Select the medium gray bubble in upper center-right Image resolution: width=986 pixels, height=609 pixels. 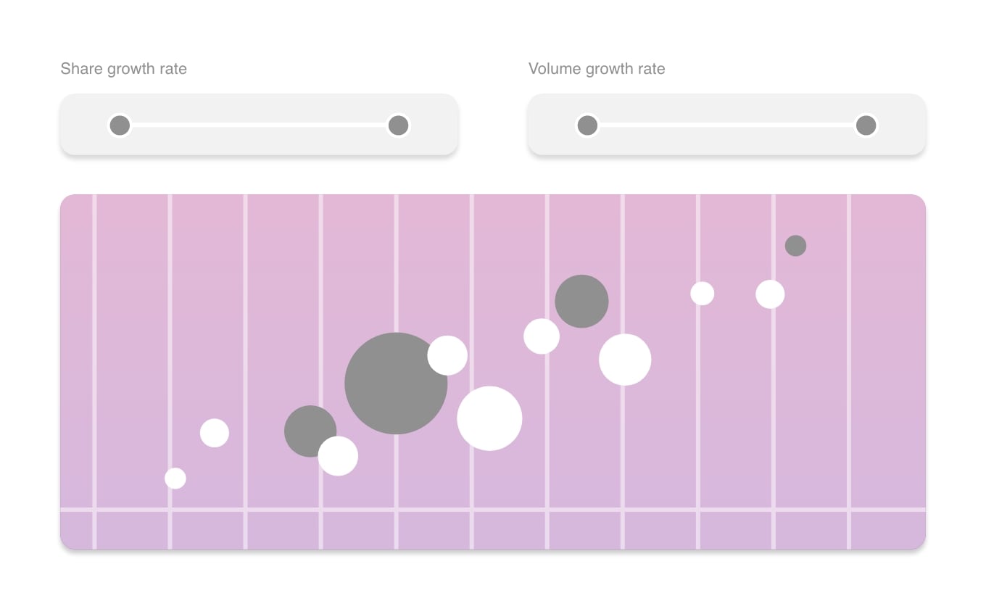tap(581, 301)
